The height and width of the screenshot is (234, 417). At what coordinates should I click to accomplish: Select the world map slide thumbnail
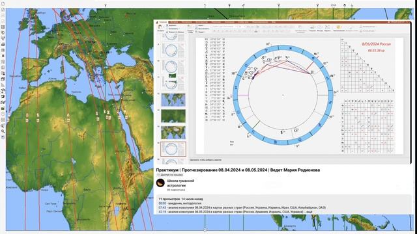173,99
